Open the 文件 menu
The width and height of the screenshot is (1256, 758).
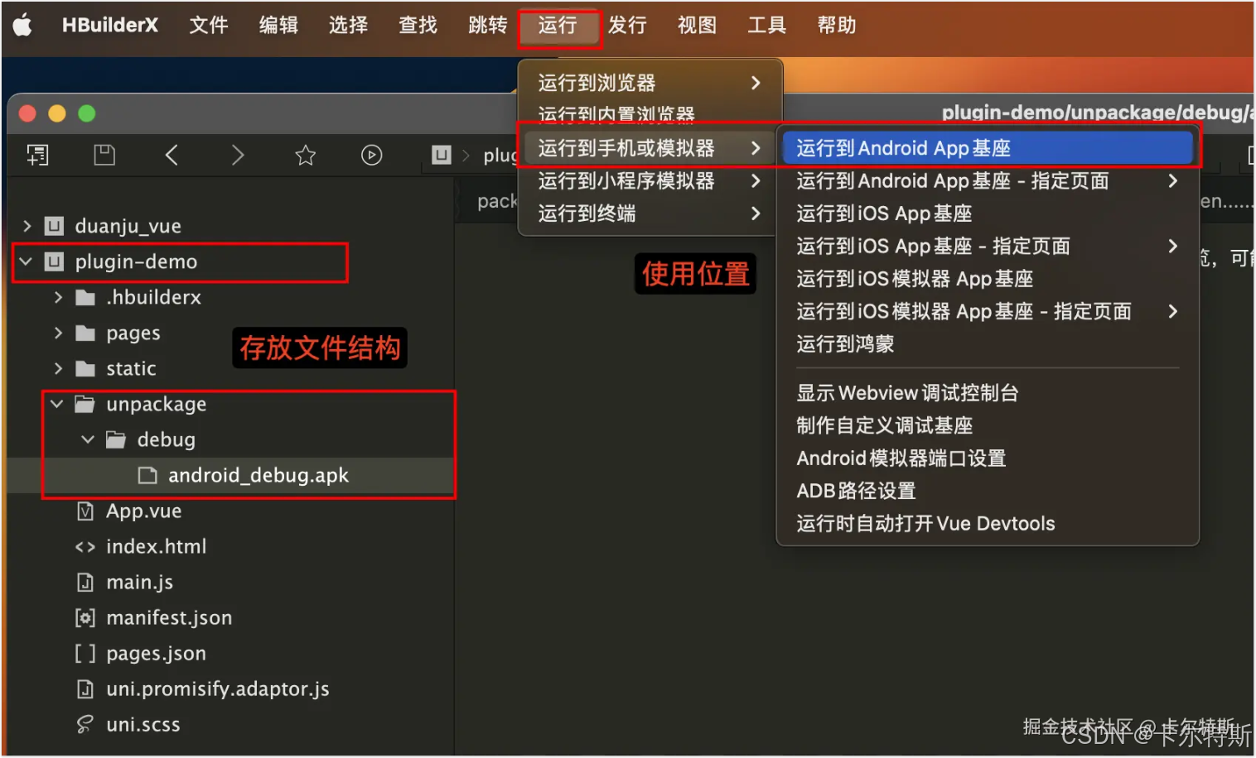click(x=209, y=26)
